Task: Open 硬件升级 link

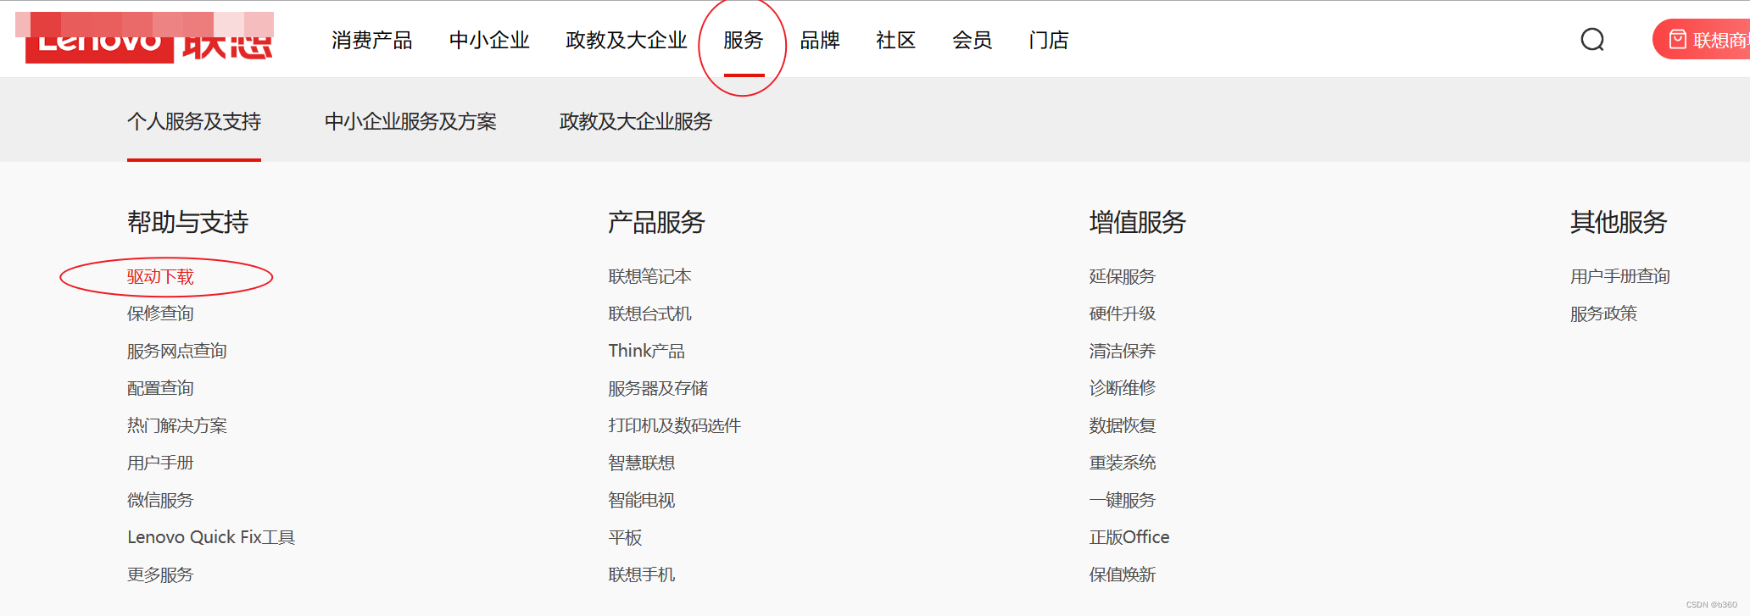Action: tap(1123, 314)
